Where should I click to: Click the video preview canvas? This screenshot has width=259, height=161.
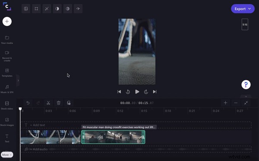pyautogui.click(x=137, y=52)
